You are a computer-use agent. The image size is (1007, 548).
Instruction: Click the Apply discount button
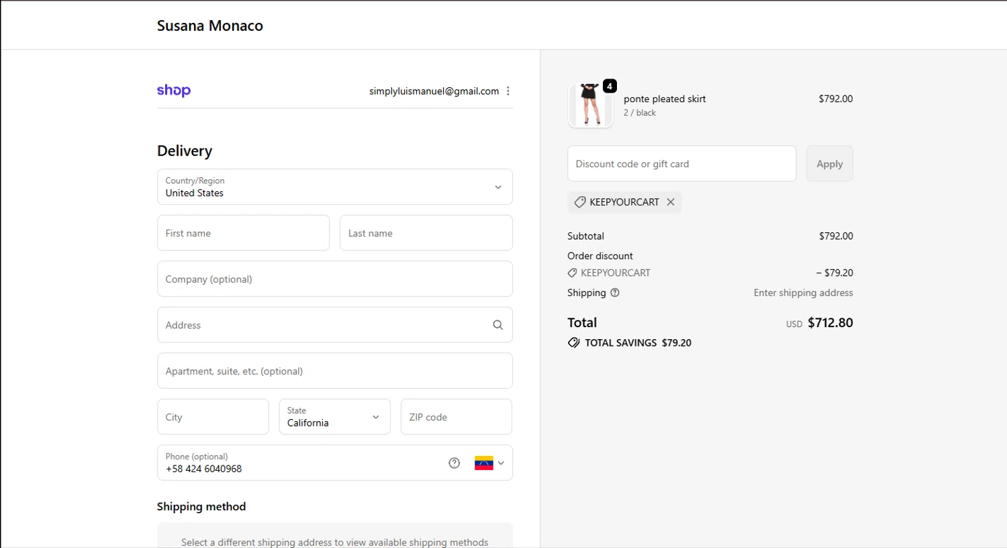pos(830,164)
